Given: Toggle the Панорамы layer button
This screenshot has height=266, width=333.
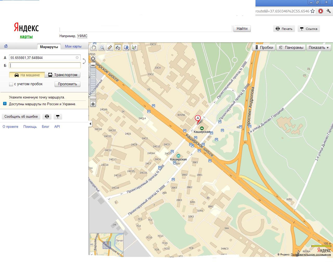Looking at the screenshot, I should (x=291, y=48).
